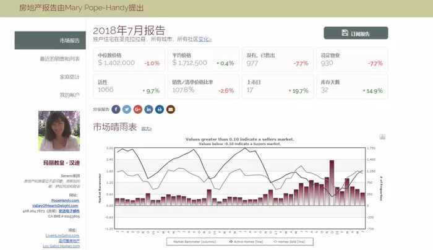Viewport: 433px width, 250px height.
Task: Click the 放大 link beside 市场晴雨表
Action: (147, 129)
